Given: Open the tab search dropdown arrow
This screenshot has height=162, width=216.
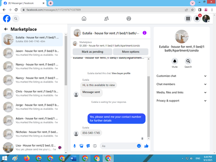Looking at the screenshot, I should pos(193,3).
